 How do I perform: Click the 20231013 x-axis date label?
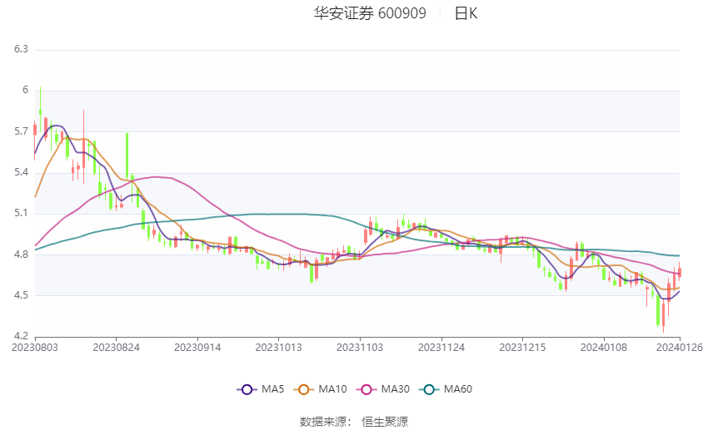[278, 348]
